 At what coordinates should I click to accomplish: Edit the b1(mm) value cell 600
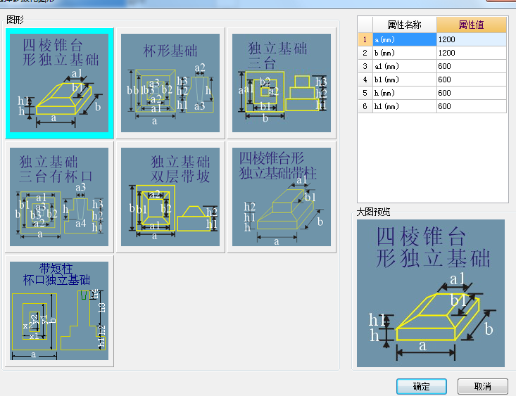471,79
